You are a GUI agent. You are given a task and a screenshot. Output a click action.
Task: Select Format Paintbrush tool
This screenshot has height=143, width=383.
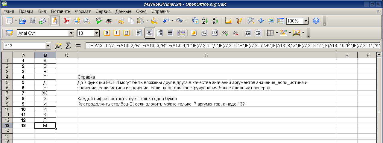coord(154,21)
